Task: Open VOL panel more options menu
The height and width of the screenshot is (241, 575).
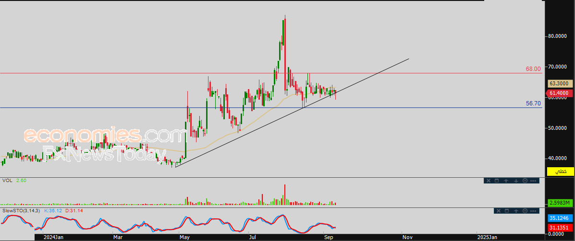Action: coord(533,181)
